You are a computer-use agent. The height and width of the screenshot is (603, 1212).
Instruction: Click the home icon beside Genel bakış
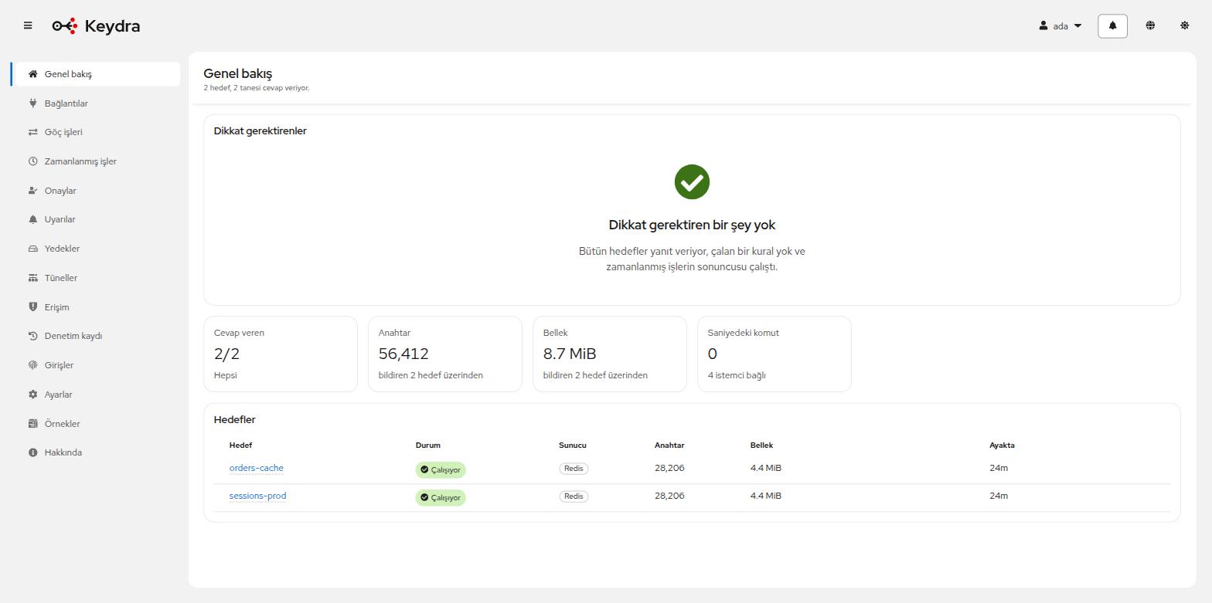(x=32, y=74)
